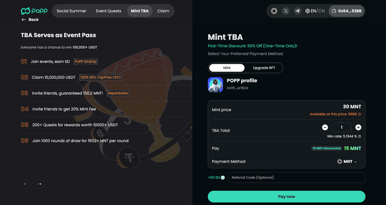Click the next slide arrow
The image size is (386, 205).
click(x=40, y=184)
